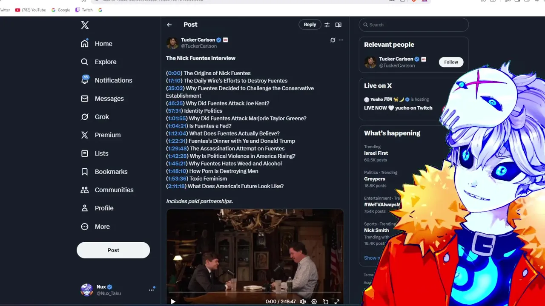Open Bookmarks in the sidebar
Image resolution: width=545 pixels, height=306 pixels.
point(104,172)
